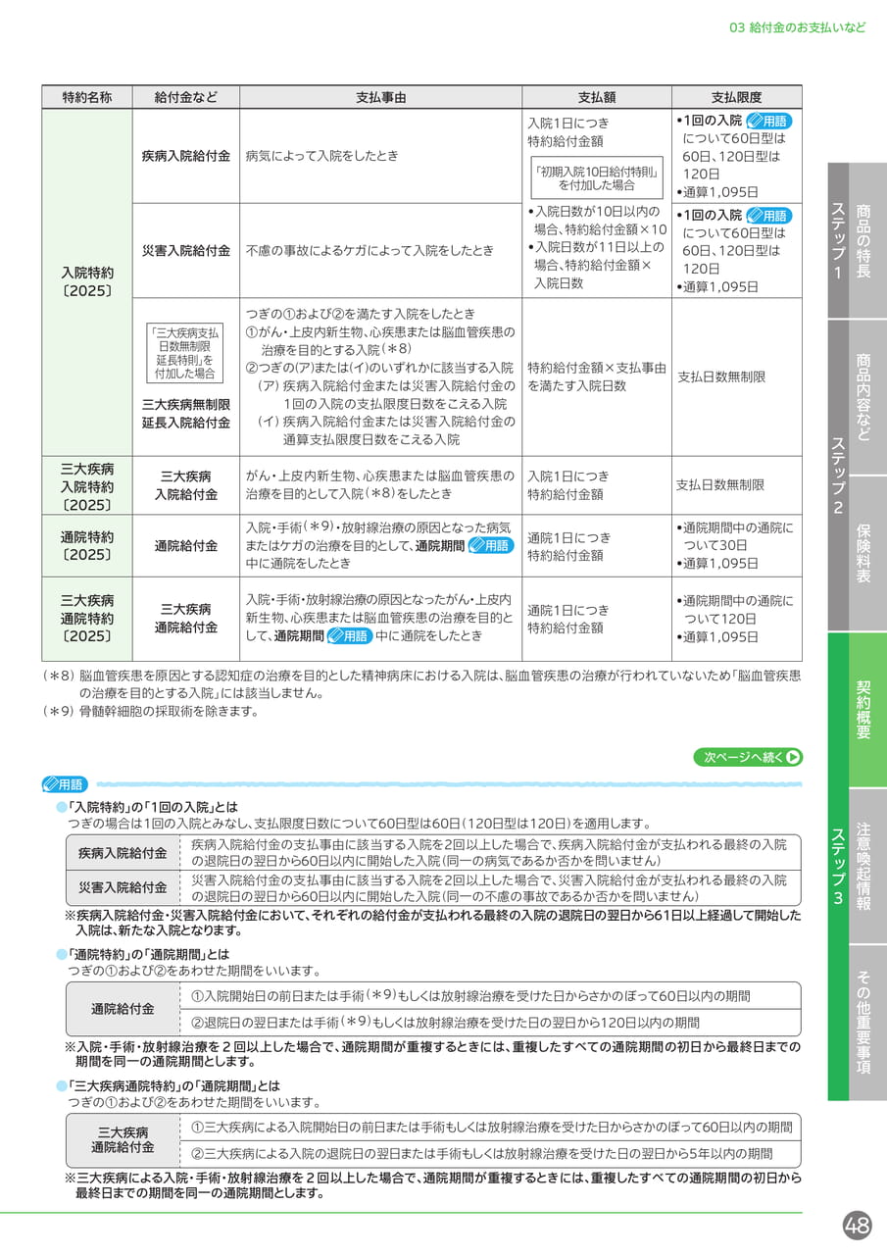Click the 支払限度 column header
This screenshot has width=887, height=1255.
[736, 97]
